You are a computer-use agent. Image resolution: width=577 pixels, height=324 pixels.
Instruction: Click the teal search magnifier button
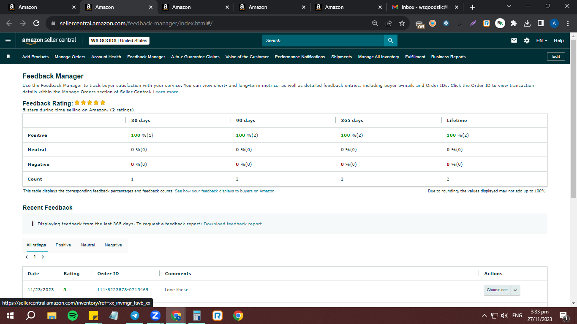tap(391, 40)
